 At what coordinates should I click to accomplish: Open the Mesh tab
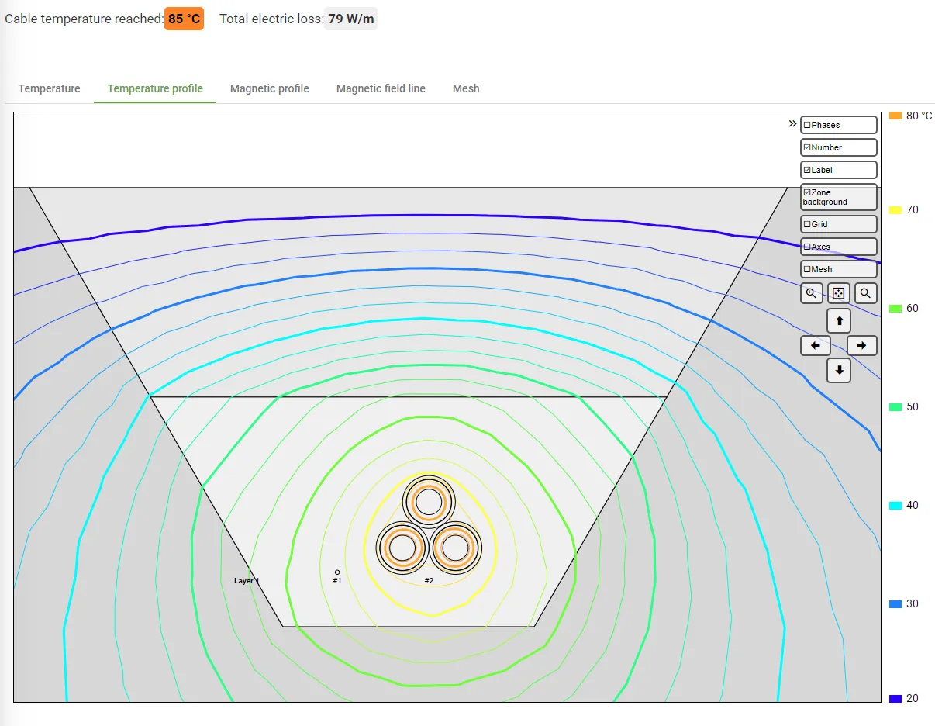[466, 88]
